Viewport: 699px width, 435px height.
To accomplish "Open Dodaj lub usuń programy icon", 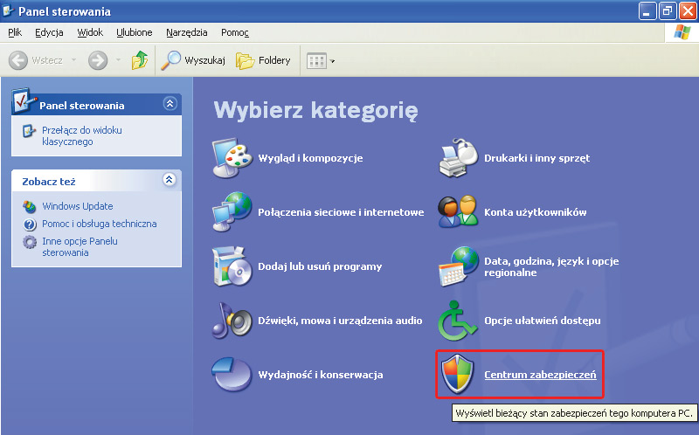I will 232,266.
